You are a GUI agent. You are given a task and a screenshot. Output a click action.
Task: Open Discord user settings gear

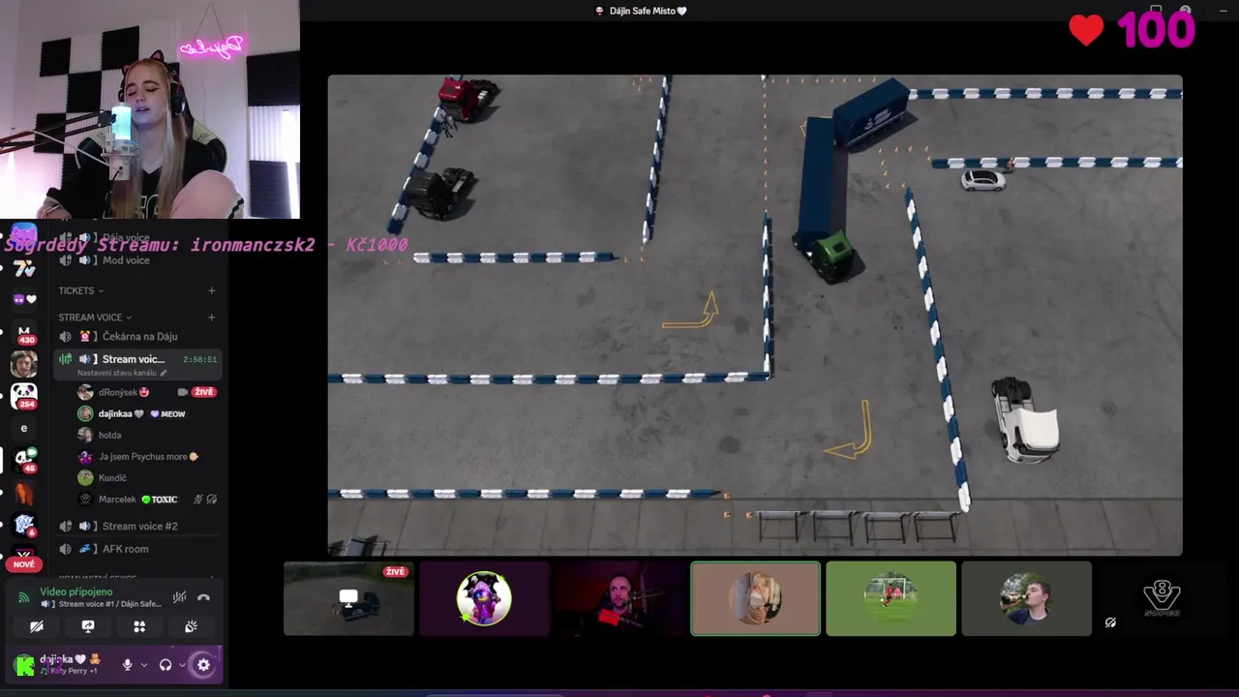coord(203,665)
